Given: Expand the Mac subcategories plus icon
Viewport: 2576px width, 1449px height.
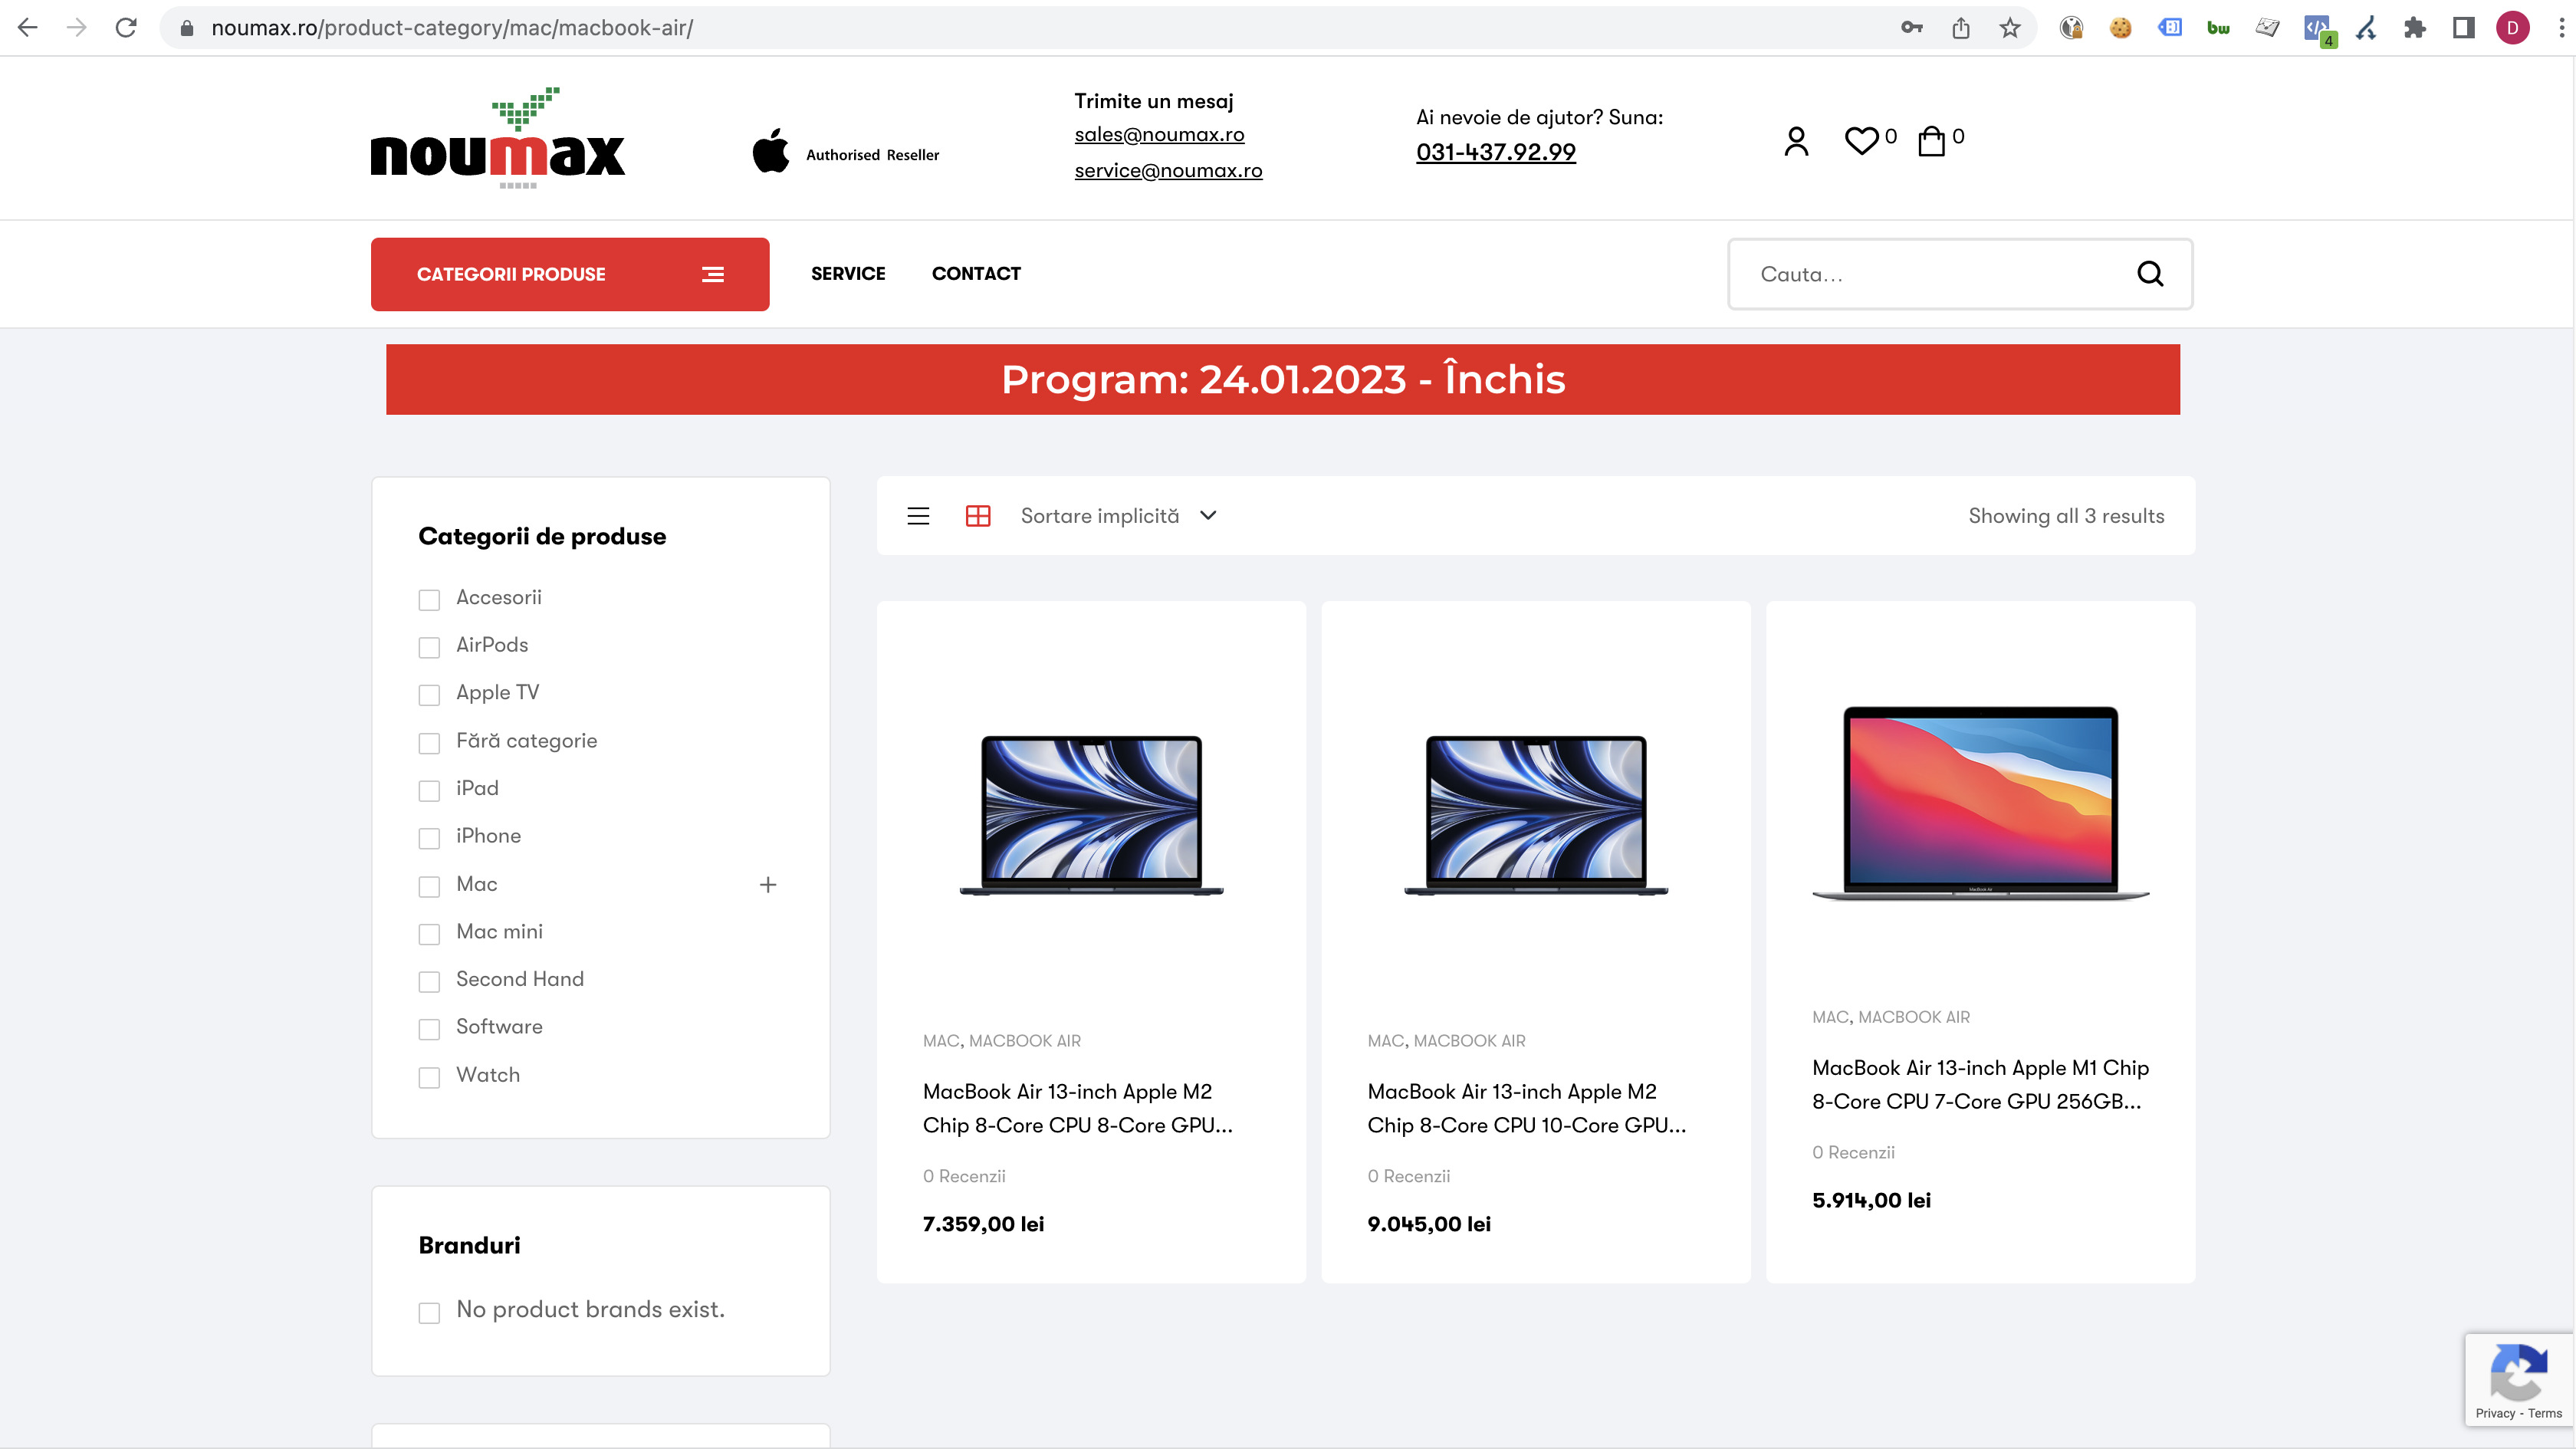Looking at the screenshot, I should pyautogui.click(x=768, y=884).
